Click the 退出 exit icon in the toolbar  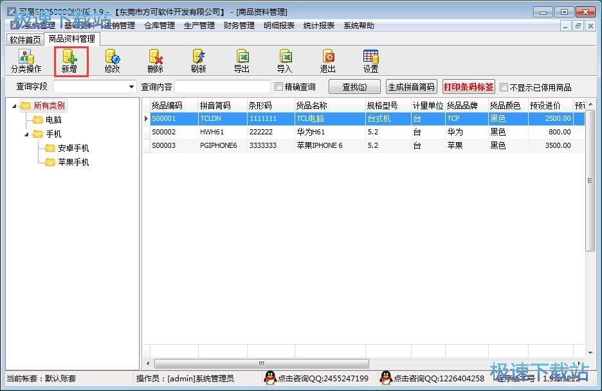(x=328, y=61)
